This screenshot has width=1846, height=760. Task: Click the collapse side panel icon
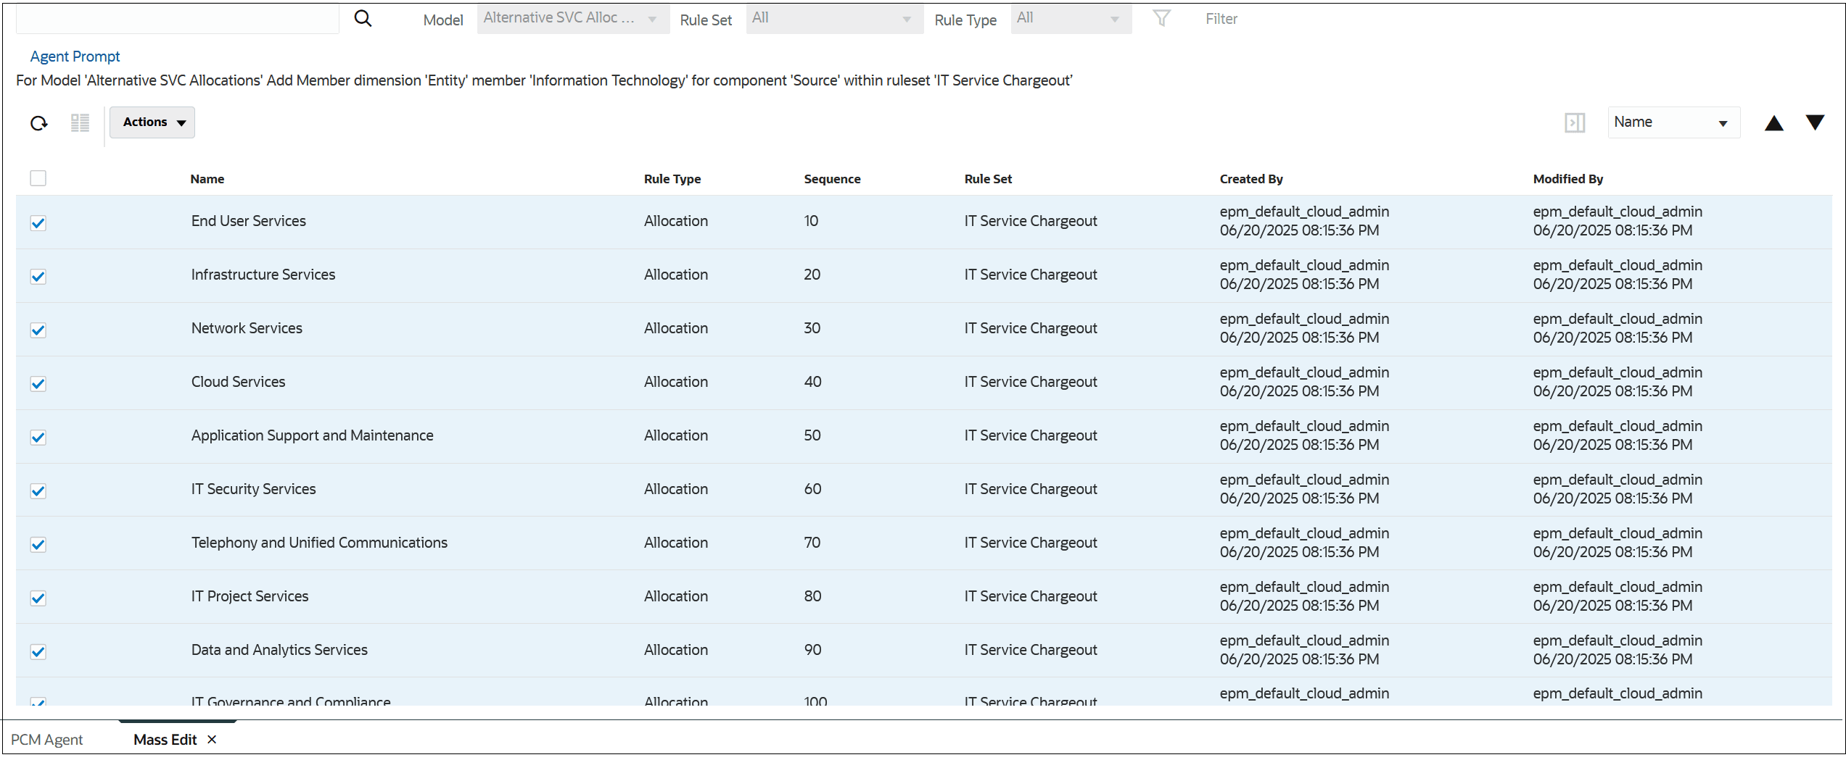[x=1575, y=122]
